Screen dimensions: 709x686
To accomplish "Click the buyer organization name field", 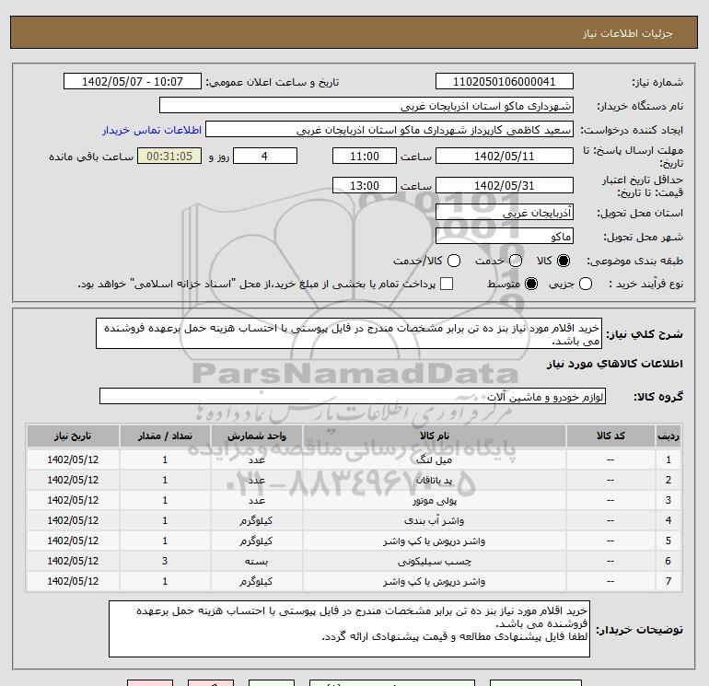I will 366,106.
